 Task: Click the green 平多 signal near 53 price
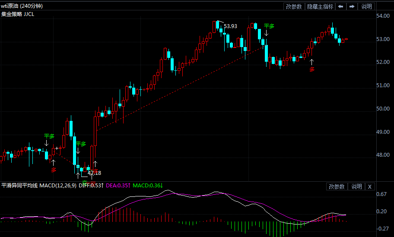point(269,26)
